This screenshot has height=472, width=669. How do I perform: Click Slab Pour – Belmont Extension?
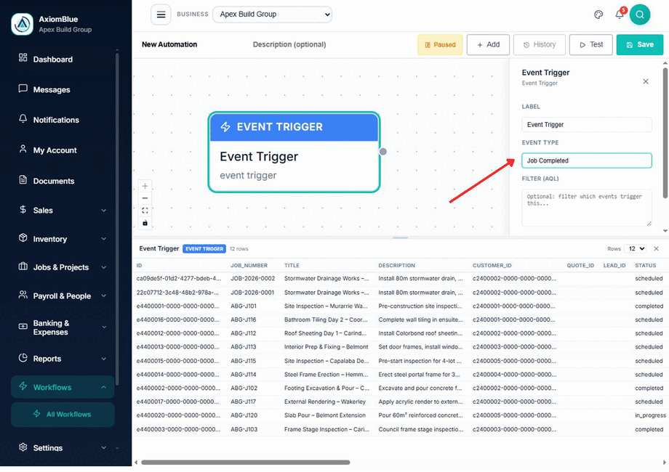tap(325, 415)
